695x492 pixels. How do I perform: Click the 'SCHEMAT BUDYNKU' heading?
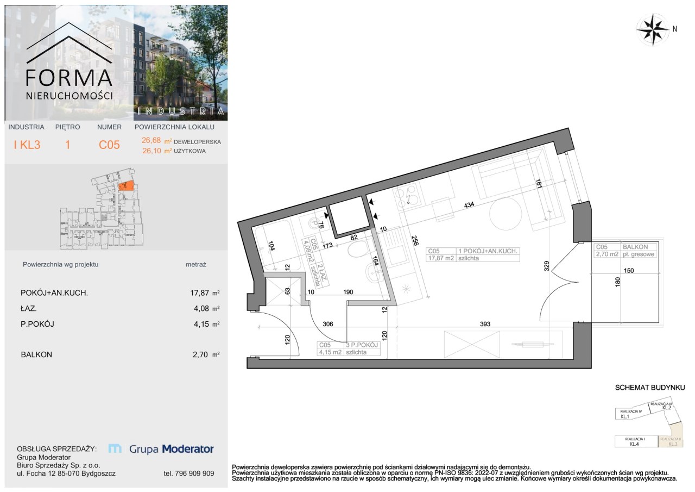[x=649, y=388]
